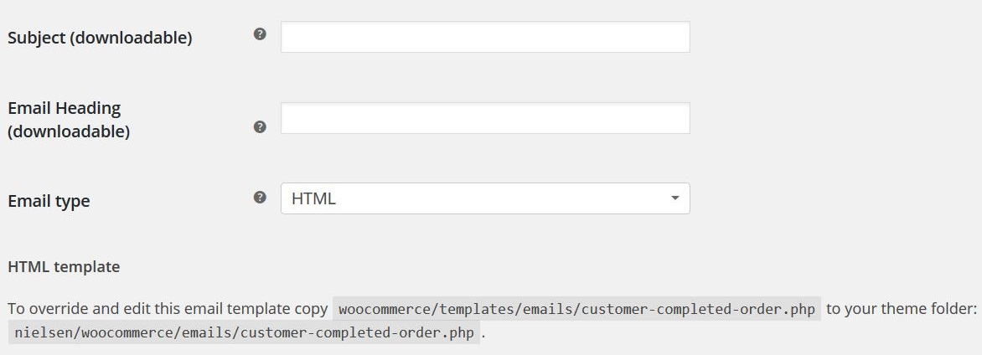Open the Email type help tooltip icon
The image size is (982, 355).
pos(260,198)
